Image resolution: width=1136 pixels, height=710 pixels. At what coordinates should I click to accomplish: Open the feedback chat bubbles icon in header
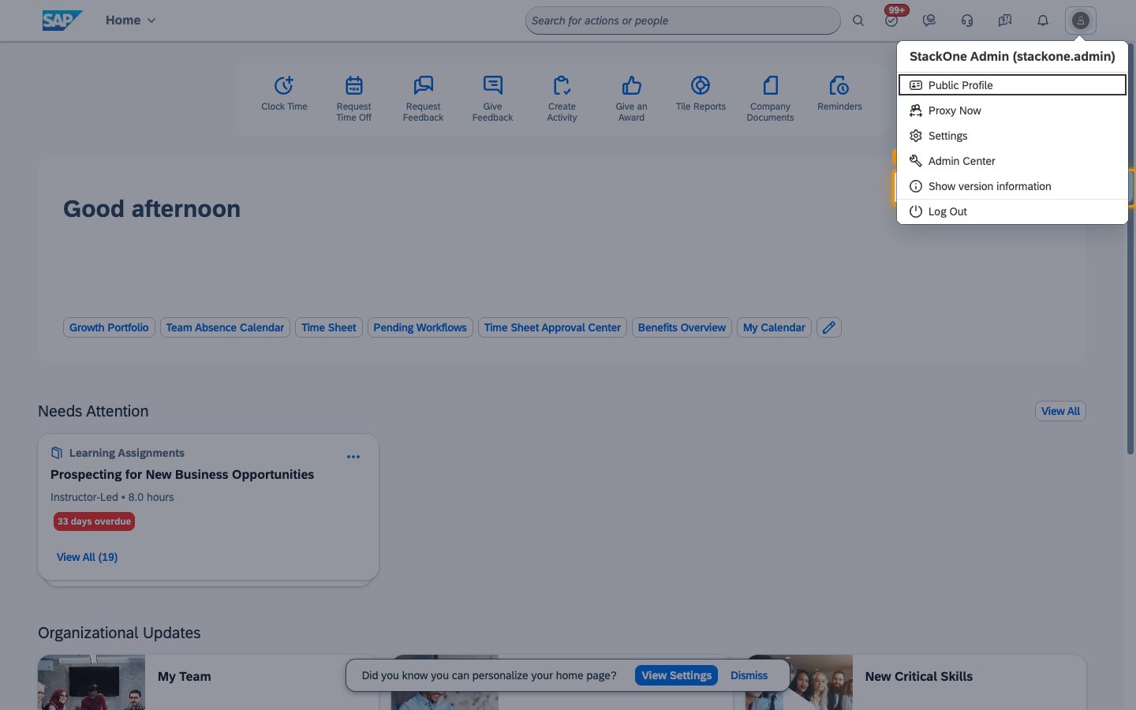(x=1005, y=21)
